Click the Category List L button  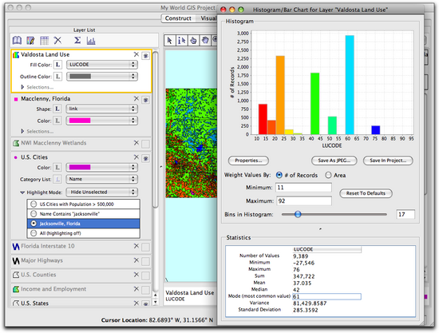click(57, 179)
